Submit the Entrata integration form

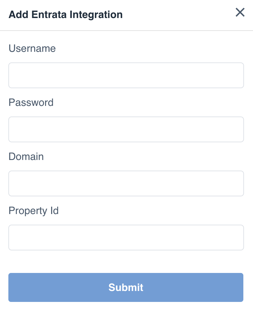126,287
